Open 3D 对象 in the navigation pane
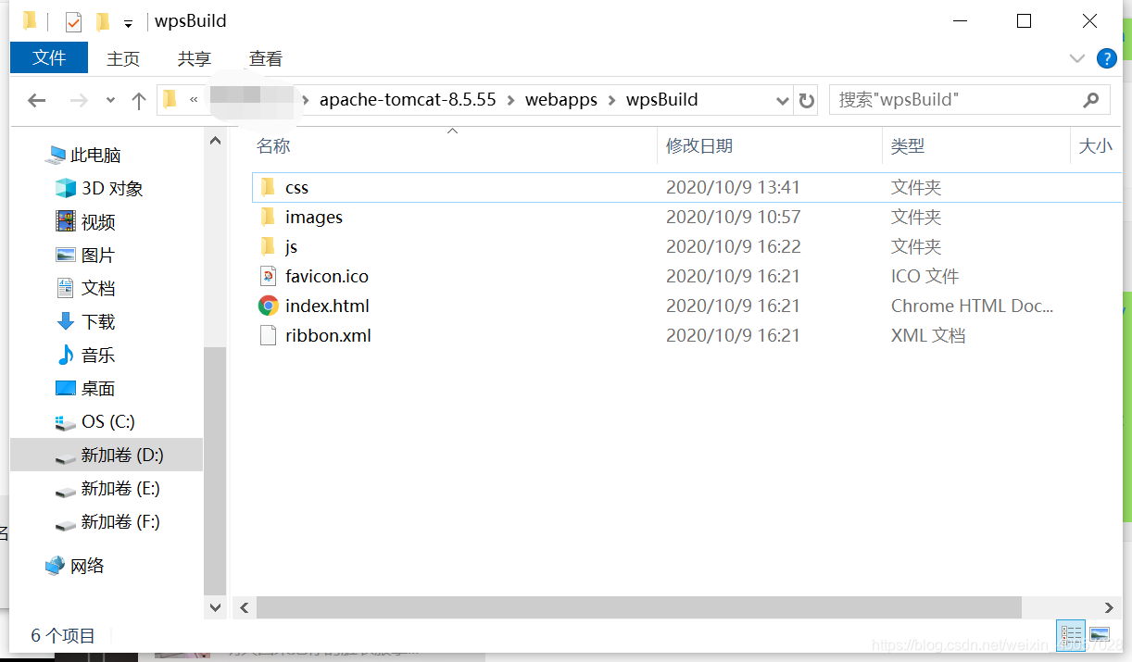 112,189
